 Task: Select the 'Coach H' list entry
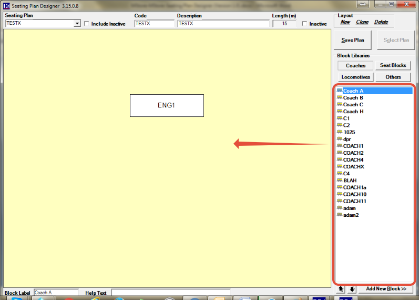click(x=353, y=112)
